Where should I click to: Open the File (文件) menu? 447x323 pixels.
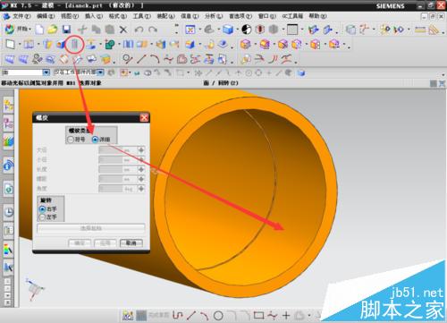pyautogui.click(x=21, y=16)
